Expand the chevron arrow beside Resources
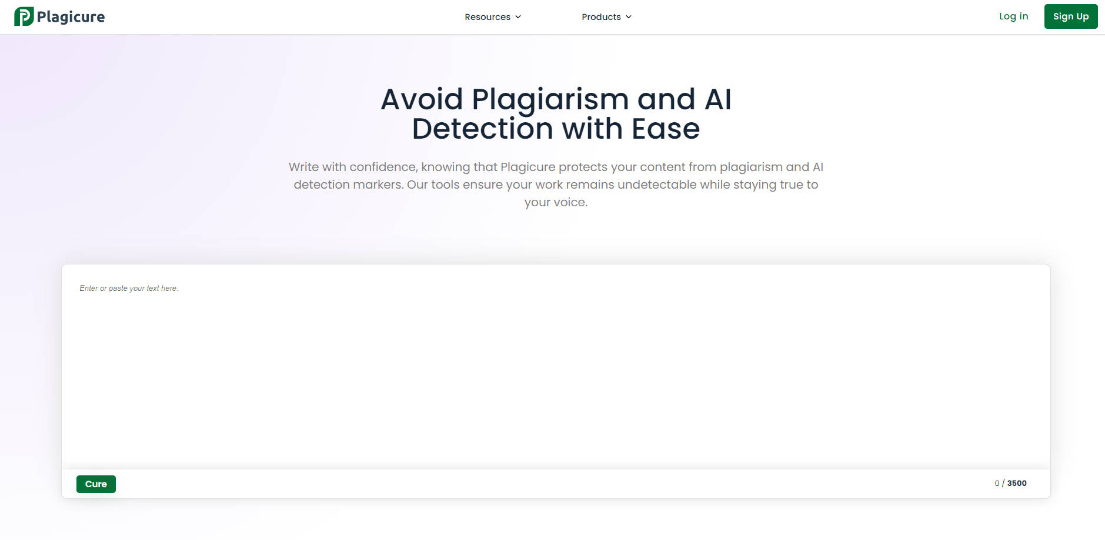 518,17
